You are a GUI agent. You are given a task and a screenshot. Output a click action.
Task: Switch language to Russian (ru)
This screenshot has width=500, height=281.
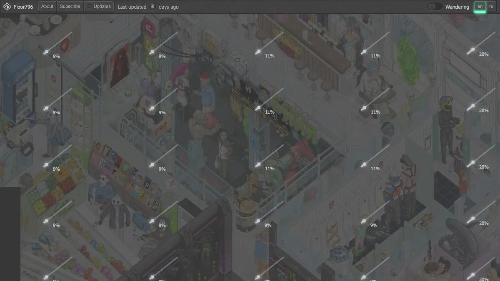click(492, 7)
